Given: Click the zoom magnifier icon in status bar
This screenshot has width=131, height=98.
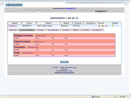Looking at the screenshot, I should point(121,97).
